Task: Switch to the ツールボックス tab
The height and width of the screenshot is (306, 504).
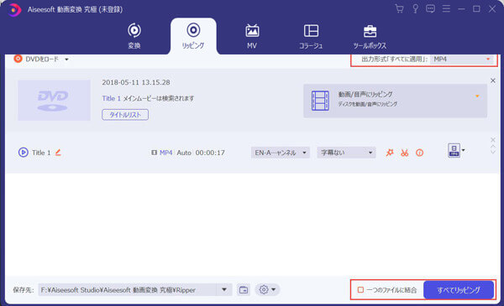Action: 370,37
